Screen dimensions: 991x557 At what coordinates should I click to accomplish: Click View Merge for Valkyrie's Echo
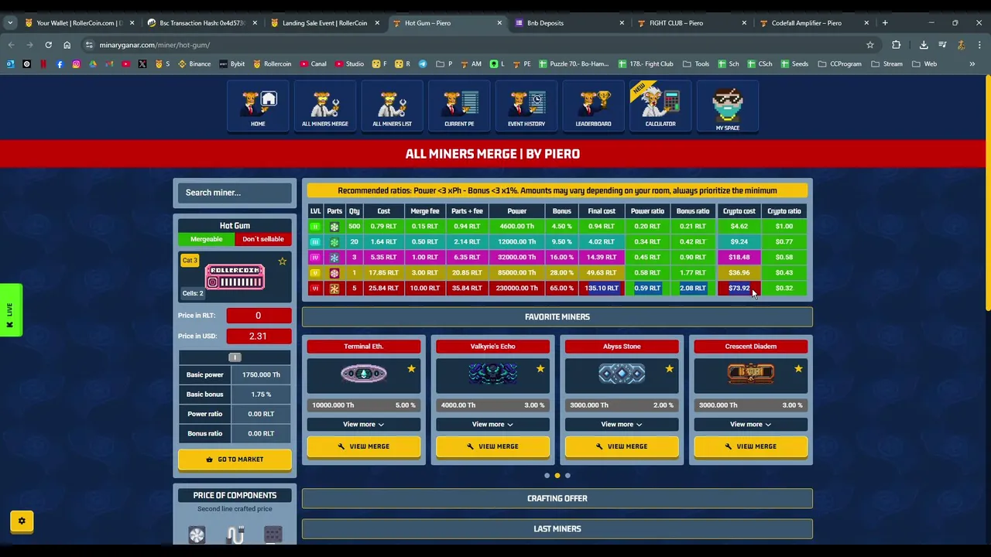pyautogui.click(x=492, y=446)
